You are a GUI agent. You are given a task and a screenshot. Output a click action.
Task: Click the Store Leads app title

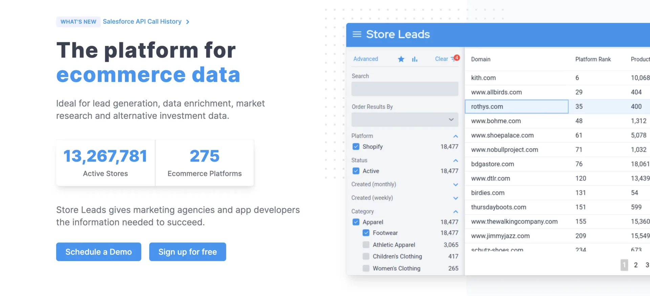(x=398, y=34)
